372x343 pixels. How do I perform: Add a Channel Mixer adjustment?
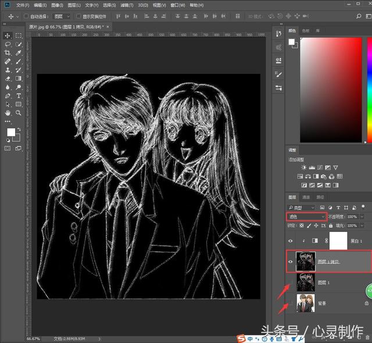[332, 177]
